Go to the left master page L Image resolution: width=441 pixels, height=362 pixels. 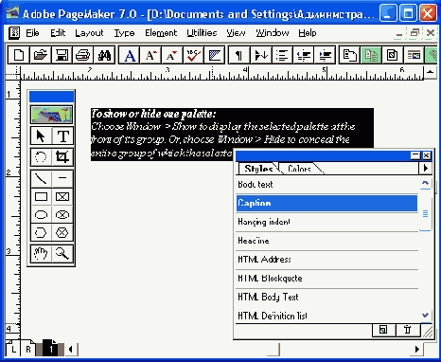pos(13,348)
